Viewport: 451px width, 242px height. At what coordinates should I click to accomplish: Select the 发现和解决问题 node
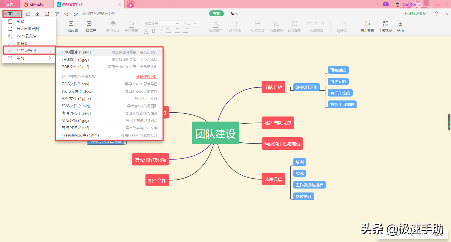(151, 160)
